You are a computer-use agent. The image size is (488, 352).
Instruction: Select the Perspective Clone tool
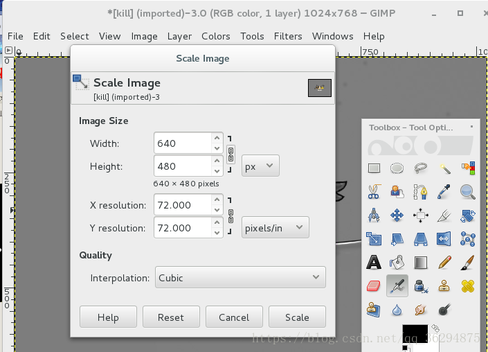(x=374, y=310)
